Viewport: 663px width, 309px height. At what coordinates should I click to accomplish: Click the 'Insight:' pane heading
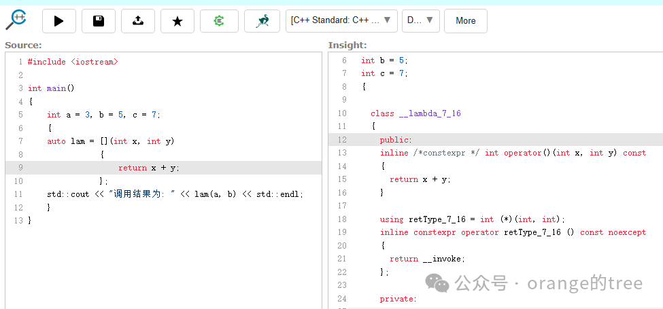(347, 46)
